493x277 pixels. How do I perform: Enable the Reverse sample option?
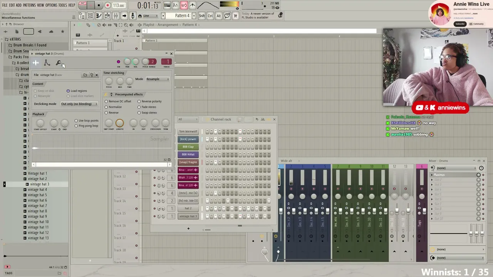[112, 113]
